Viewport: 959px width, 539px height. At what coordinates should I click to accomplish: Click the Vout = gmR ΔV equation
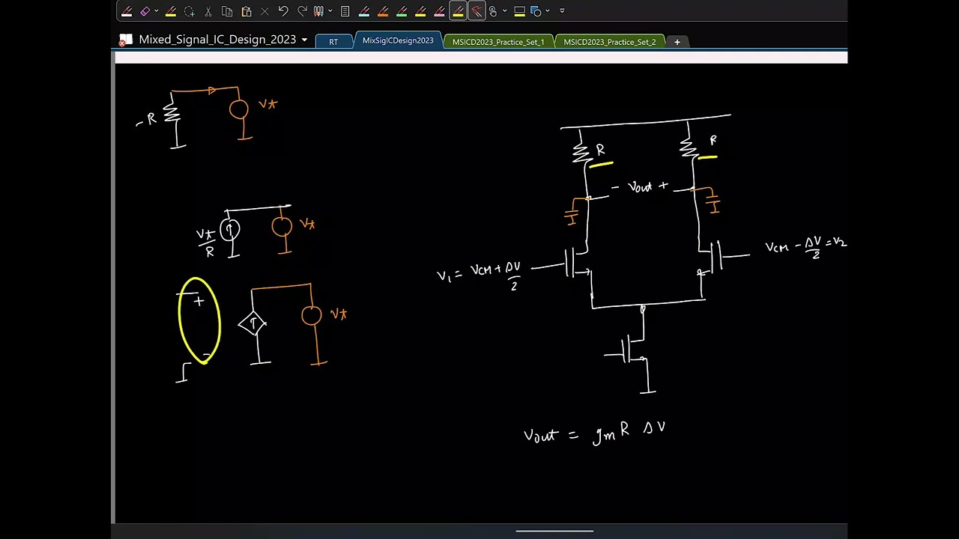click(x=594, y=434)
